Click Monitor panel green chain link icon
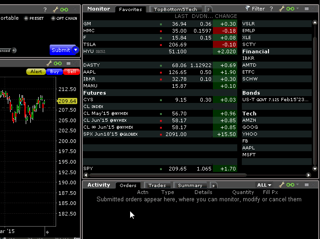The width and height of the screenshot is (320, 239). [290, 9]
